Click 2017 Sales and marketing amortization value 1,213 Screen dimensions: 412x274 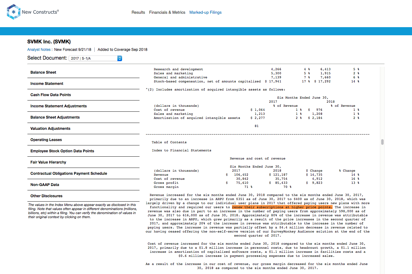(x=260, y=114)
